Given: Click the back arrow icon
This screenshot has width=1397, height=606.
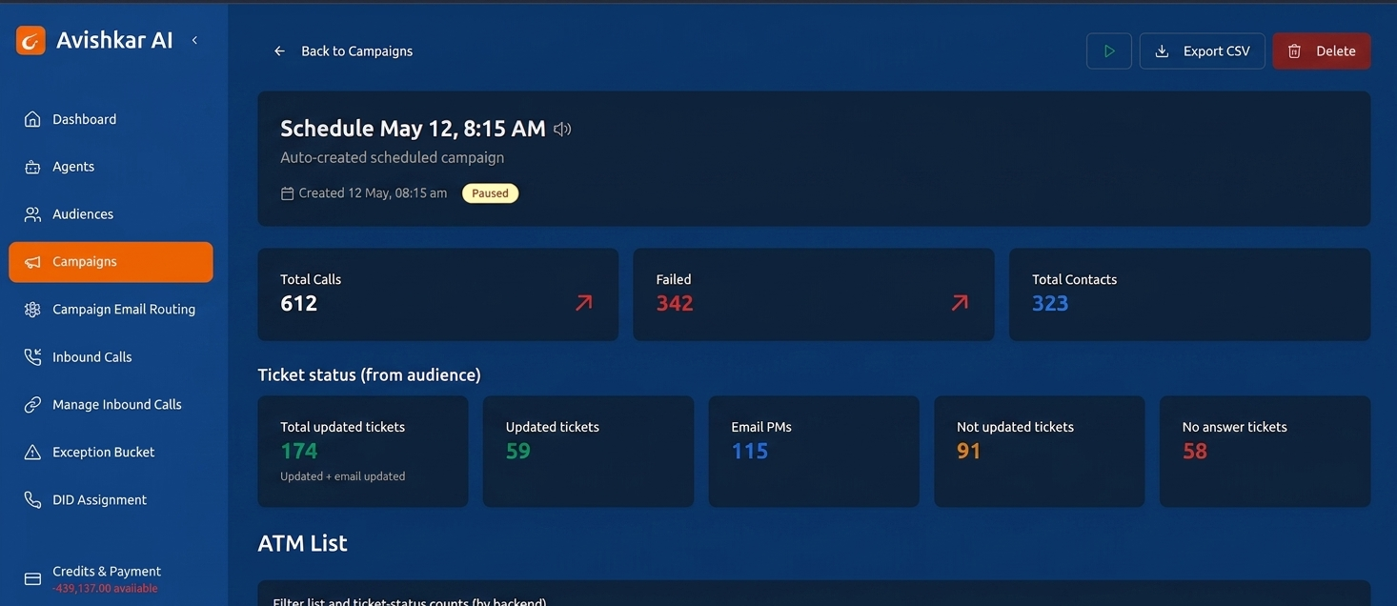Looking at the screenshot, I should [x=279, y=51].
